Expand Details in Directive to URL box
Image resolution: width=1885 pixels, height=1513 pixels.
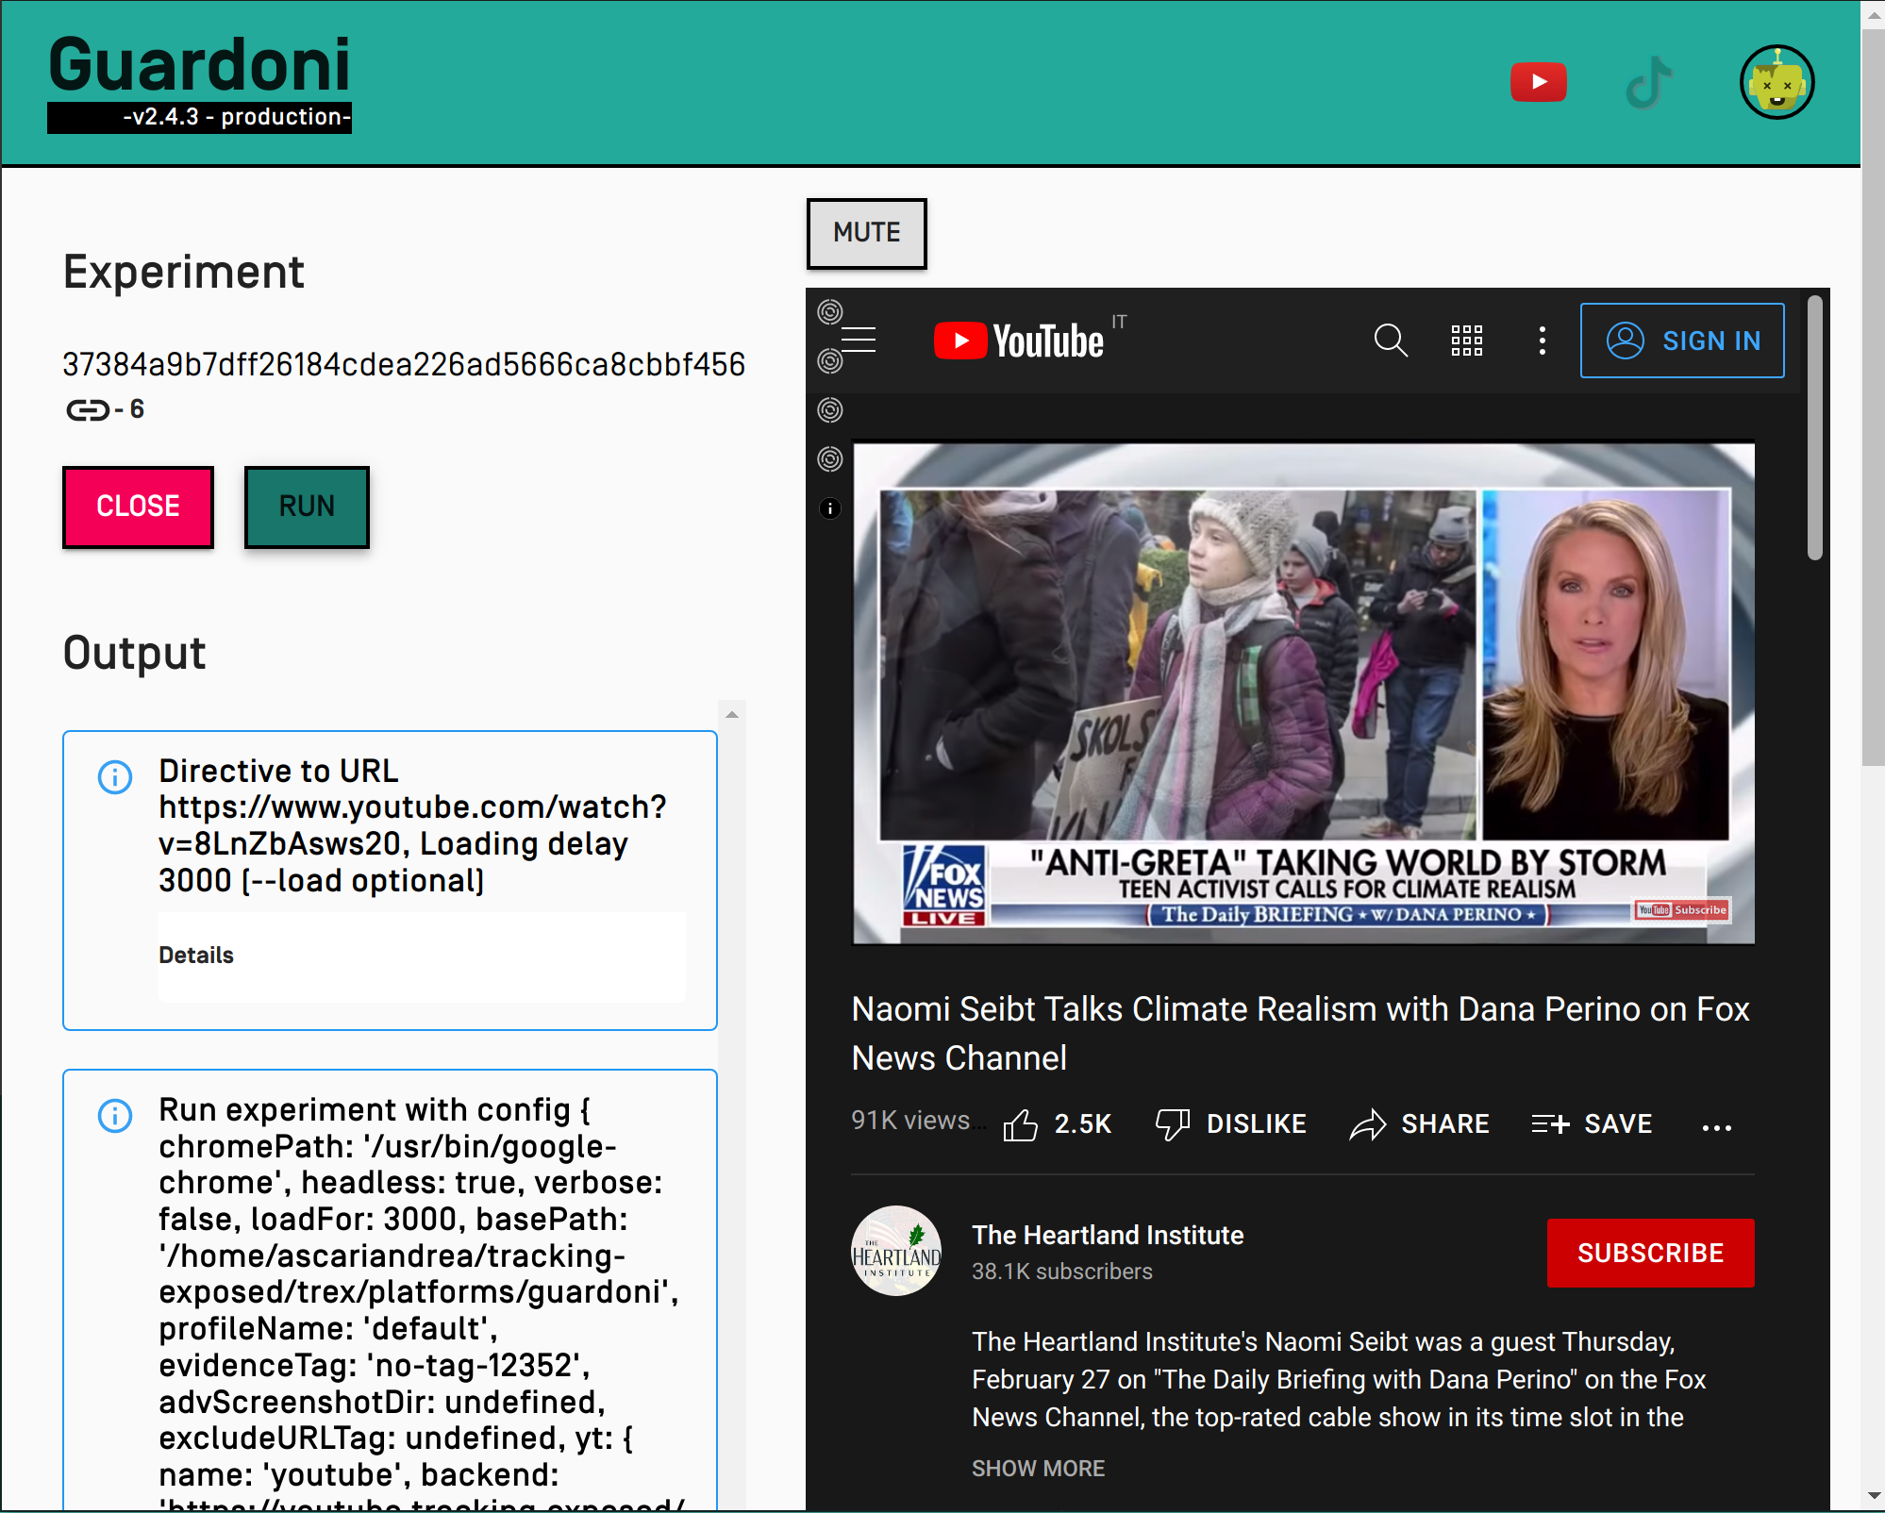click(x=196, y=956)
